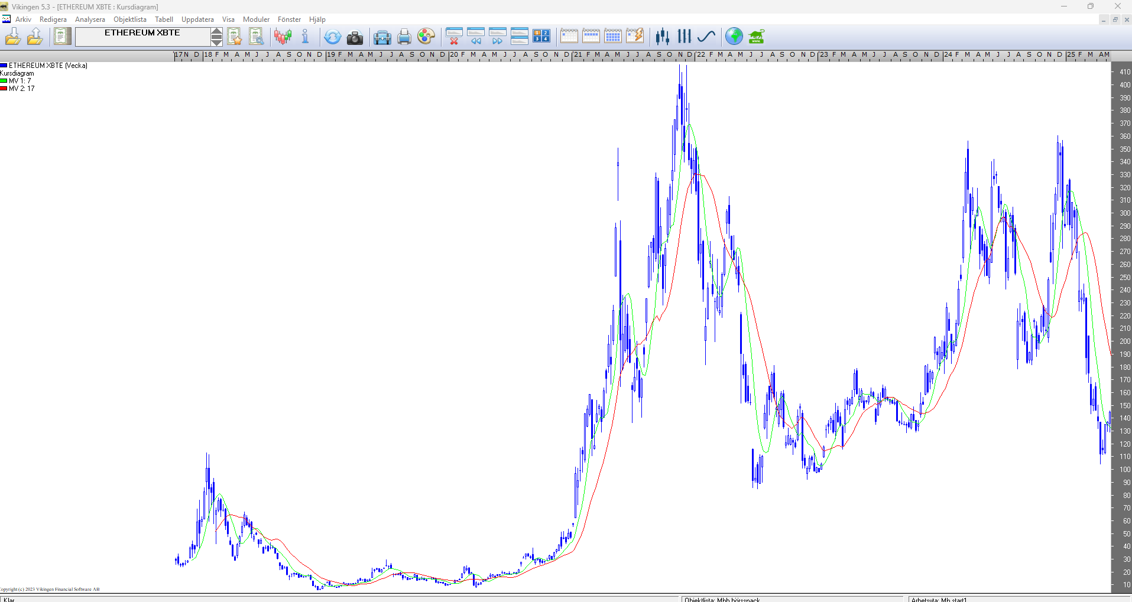Click the forward double-arrow window icon
This screenshot has width=1132, height=602.
(x=498, y=37)
